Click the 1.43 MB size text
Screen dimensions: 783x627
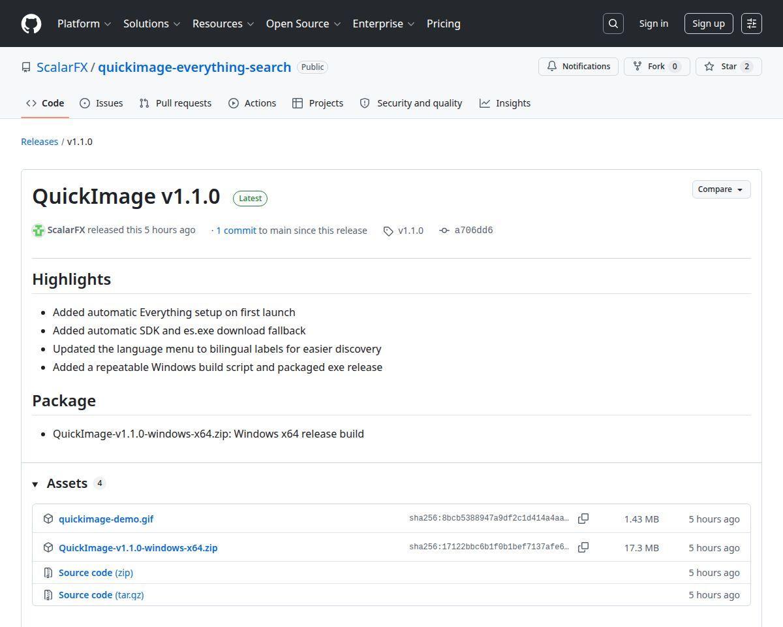point(641,519)
